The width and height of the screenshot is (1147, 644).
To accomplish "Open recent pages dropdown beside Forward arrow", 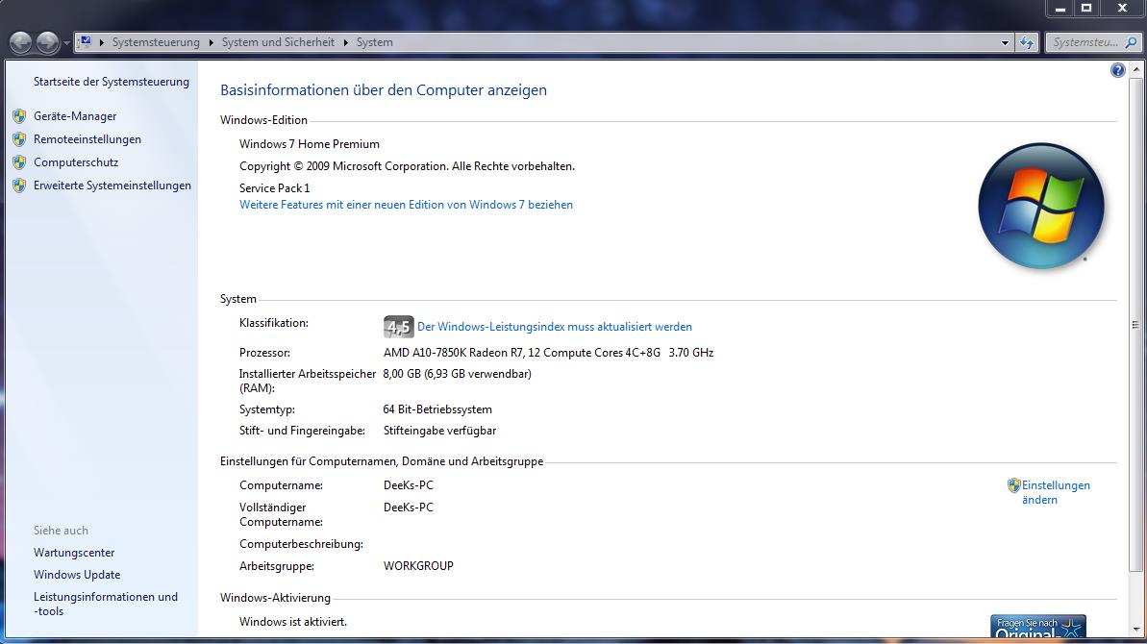I will point(66,43).
